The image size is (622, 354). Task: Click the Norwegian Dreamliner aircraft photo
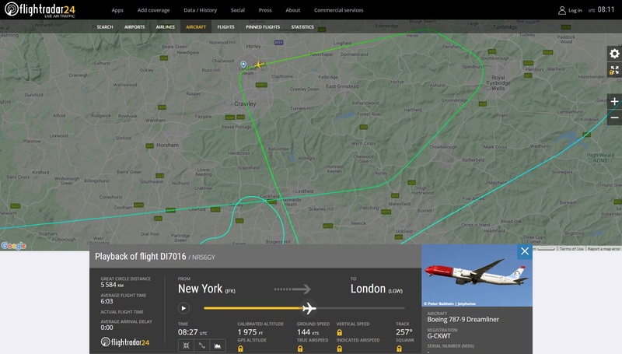(477, 275)
